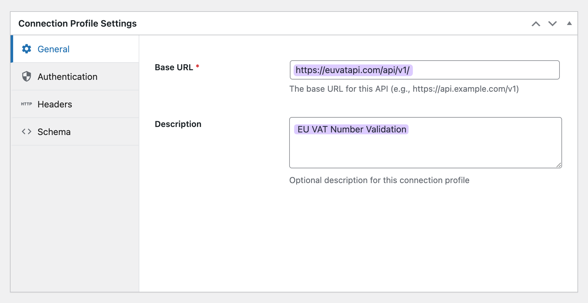Click the shield icon beside Authentication
The width and height of the screenshot is (588, 303).
pyautogui.click(x=27, y=76)
